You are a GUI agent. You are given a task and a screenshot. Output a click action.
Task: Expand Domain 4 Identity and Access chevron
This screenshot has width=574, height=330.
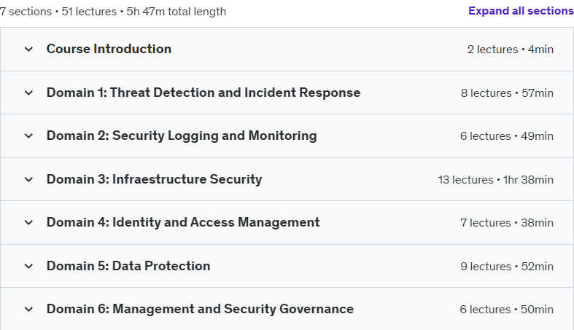point(28,222)
